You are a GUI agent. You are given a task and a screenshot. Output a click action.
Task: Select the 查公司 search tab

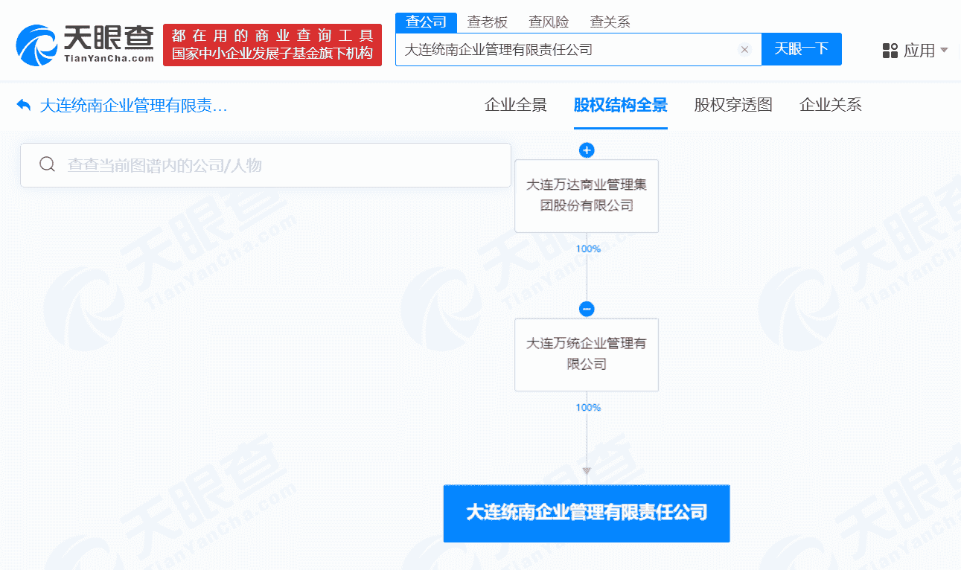click(426, 22)
